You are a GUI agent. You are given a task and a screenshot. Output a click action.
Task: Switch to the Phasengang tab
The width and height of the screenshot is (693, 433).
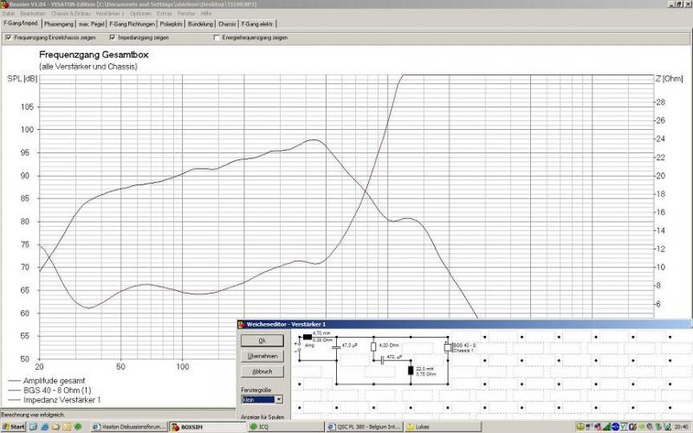pos(59,24)
